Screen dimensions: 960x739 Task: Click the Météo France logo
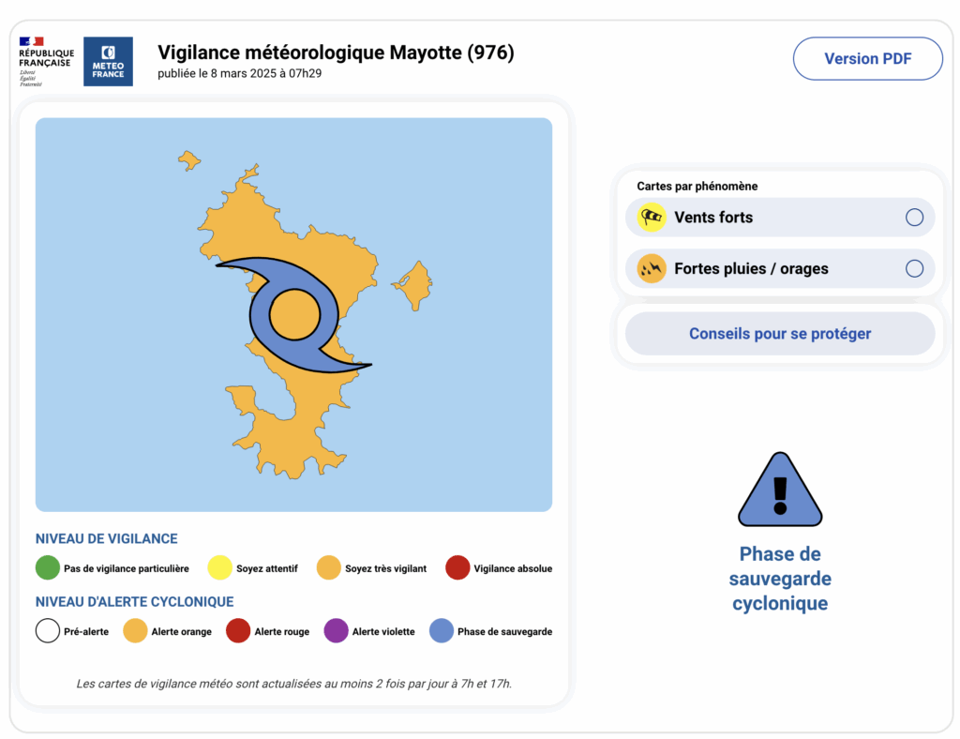click(108, 62)
